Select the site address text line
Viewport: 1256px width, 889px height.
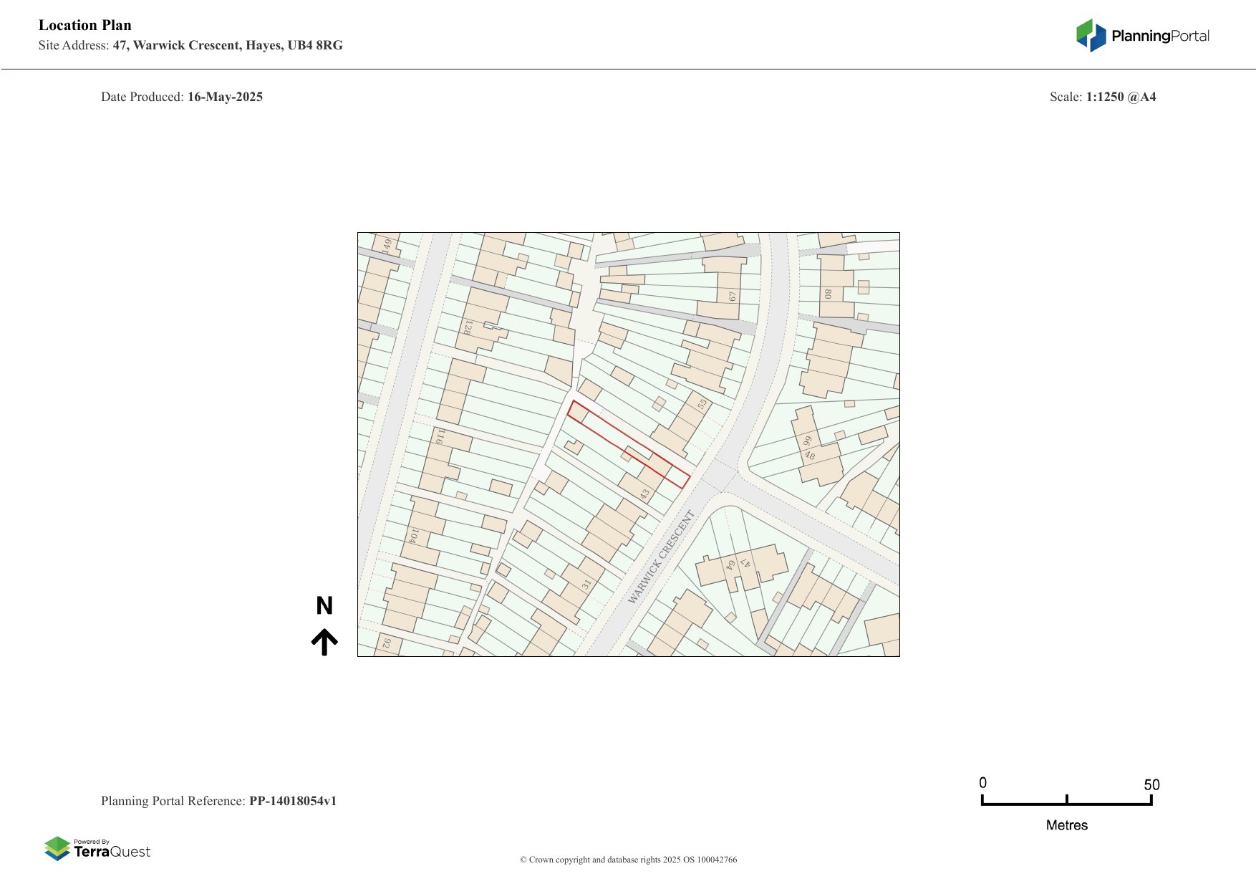tap(190, 45)
